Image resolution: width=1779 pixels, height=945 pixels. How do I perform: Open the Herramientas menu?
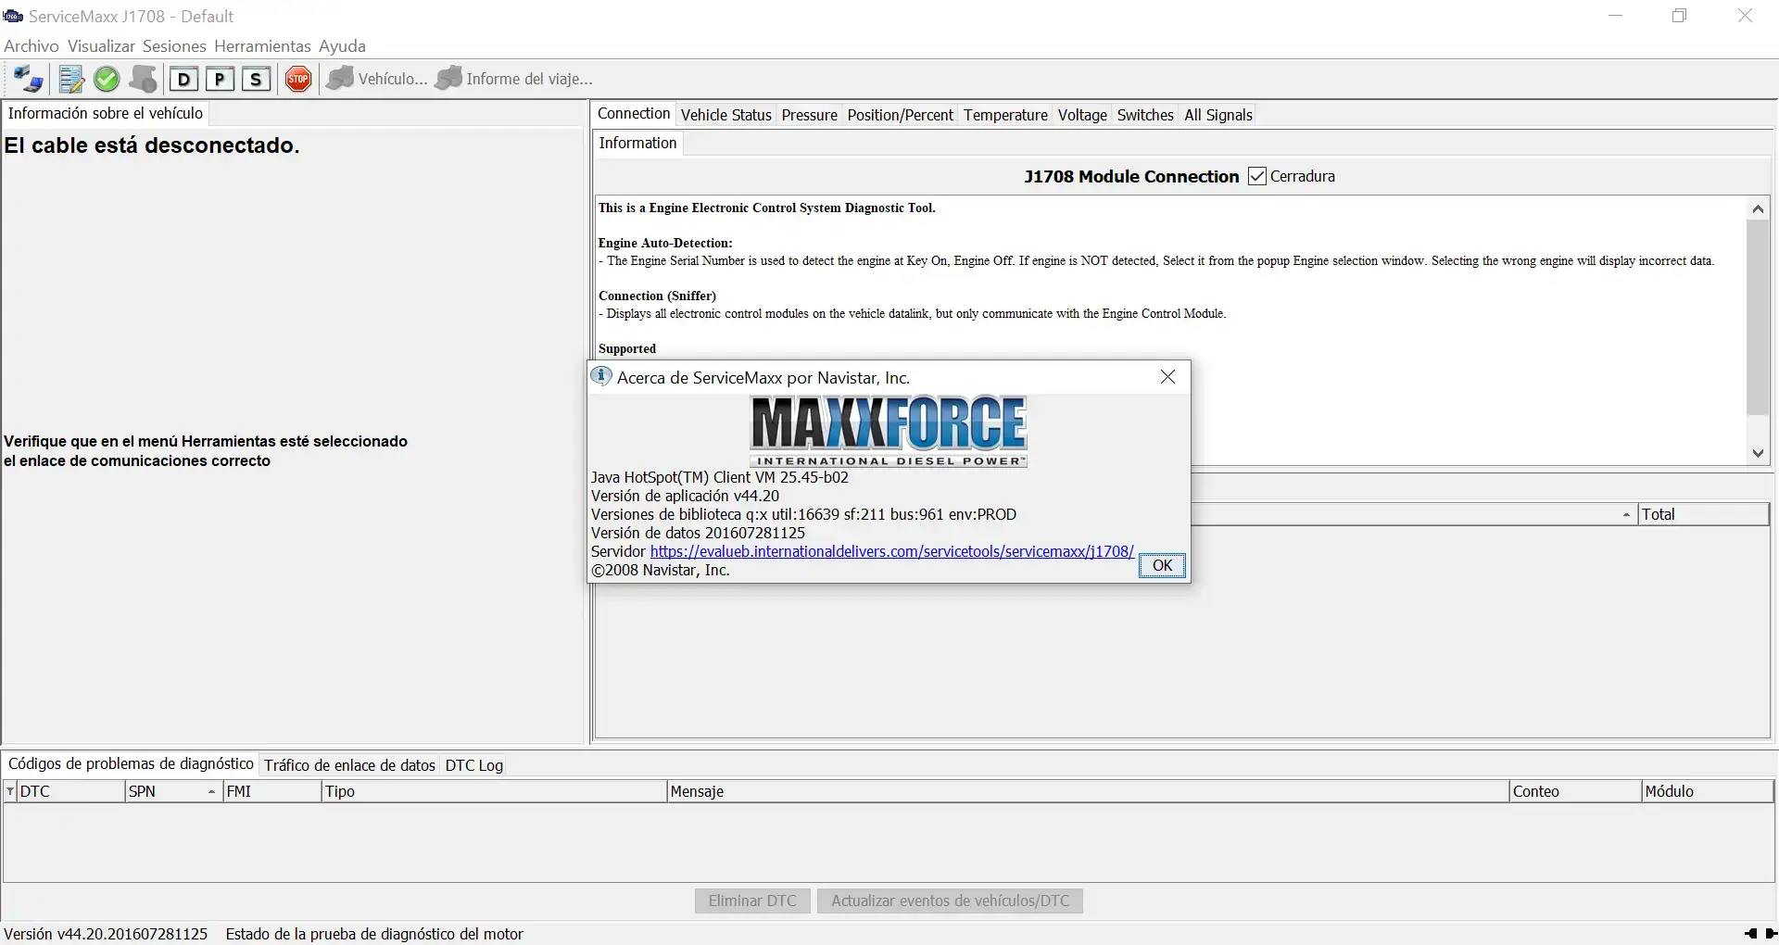[262, 46]
